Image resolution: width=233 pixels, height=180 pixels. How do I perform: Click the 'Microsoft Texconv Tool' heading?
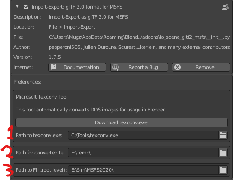41,97
